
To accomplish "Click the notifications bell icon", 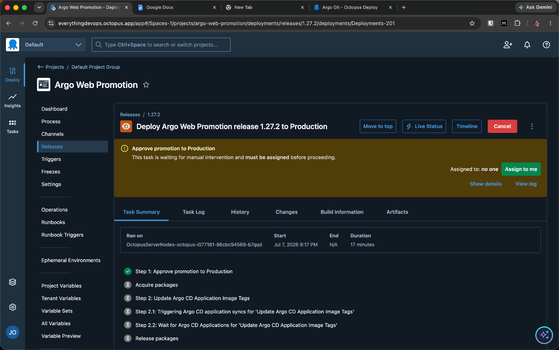I will coord(527,45).
